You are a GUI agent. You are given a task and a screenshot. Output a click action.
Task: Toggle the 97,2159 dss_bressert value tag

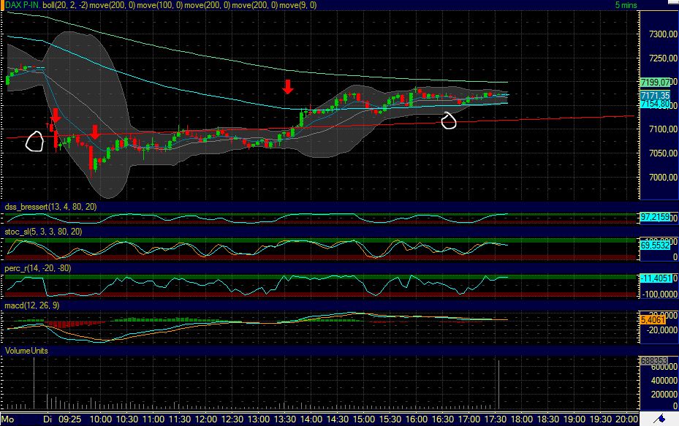tap(656, 216)
